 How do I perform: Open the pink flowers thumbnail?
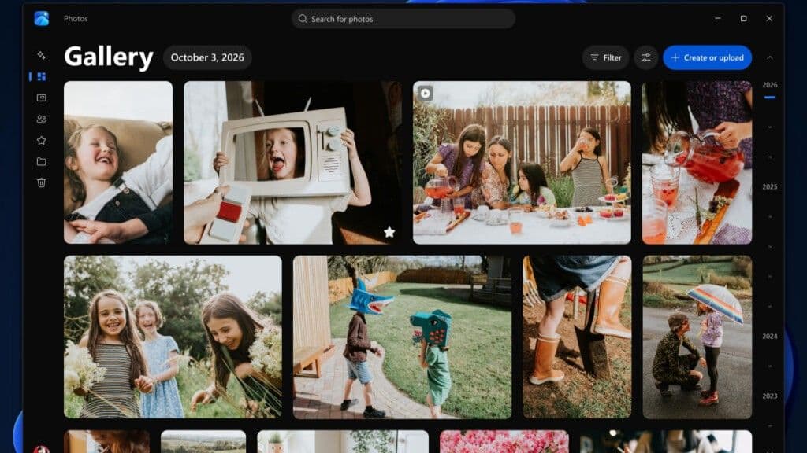(x=504, y=442)
